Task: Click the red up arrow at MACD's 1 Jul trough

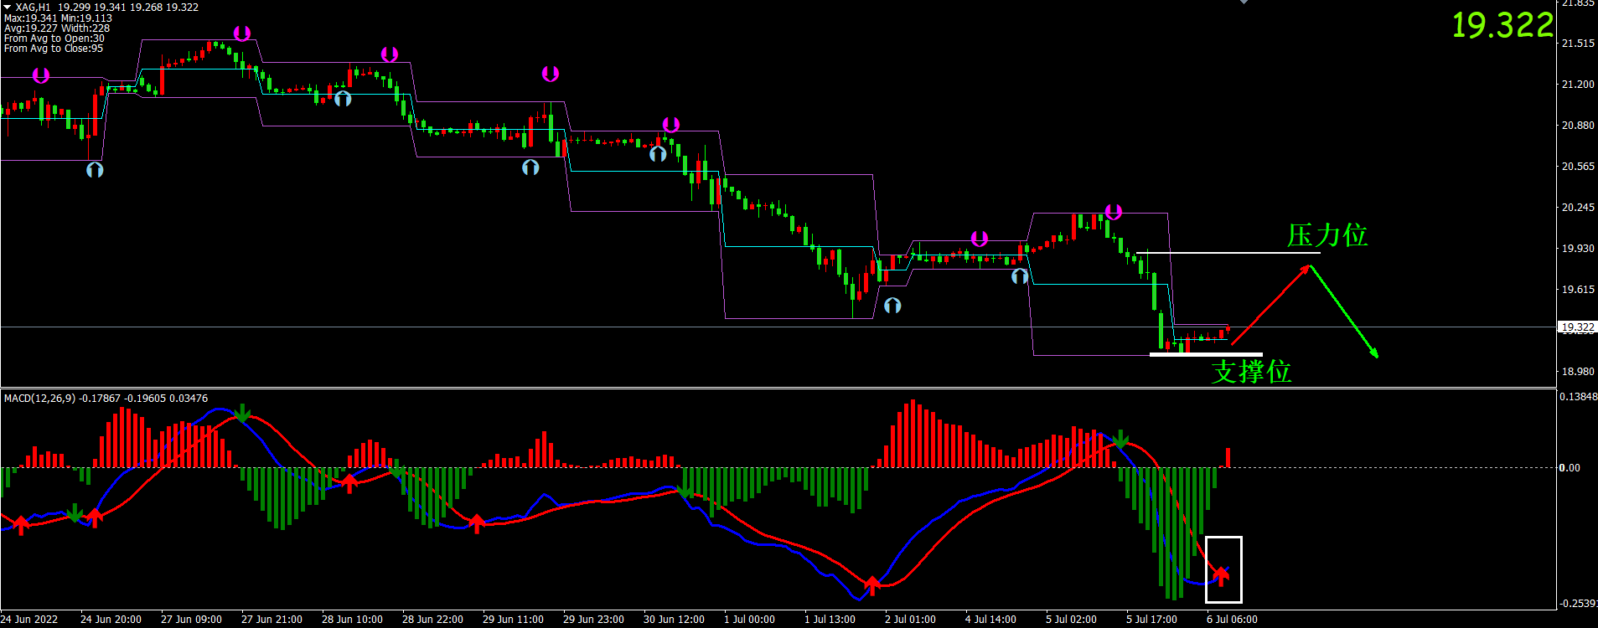Action: [x=872, y=584]
